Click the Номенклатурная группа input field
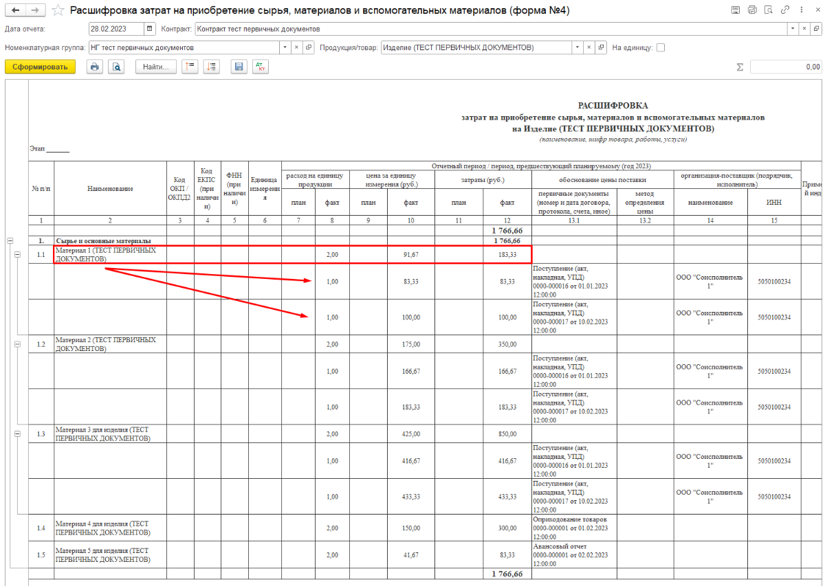The image size is (825, 586). 184,47
